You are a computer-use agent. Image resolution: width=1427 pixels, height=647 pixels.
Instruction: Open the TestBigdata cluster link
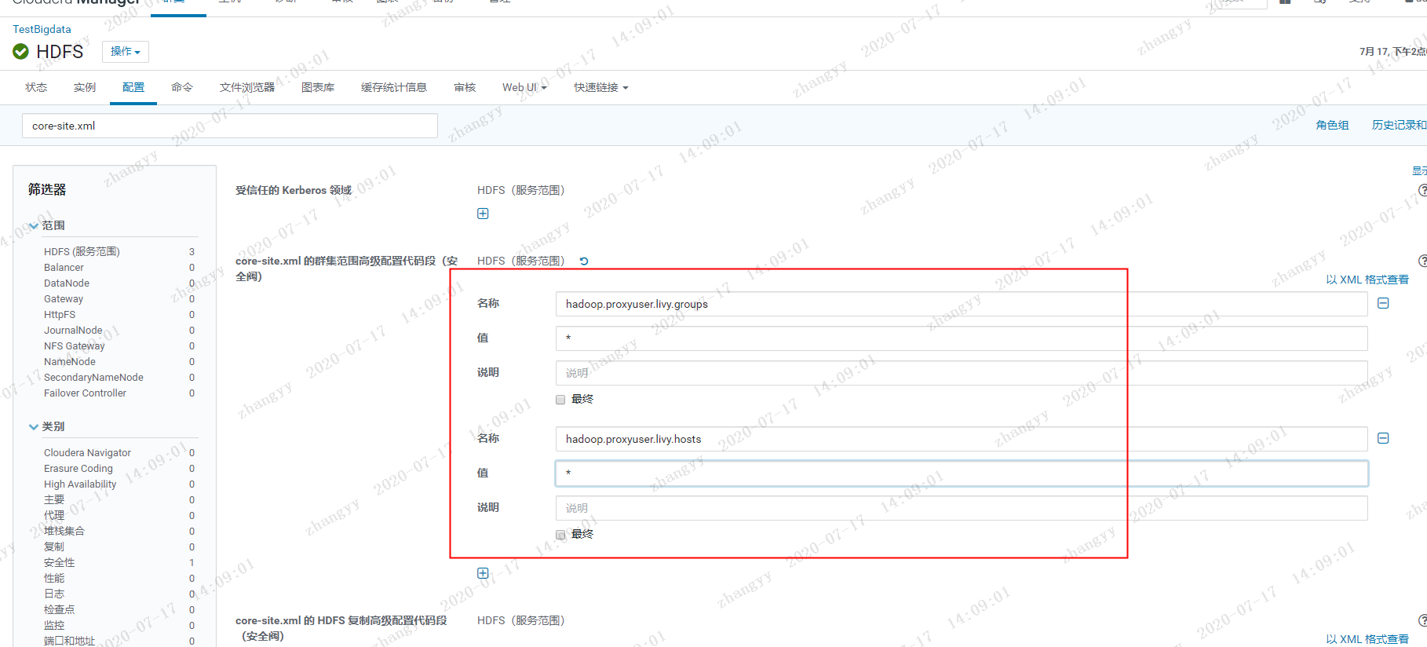(42, 29)
